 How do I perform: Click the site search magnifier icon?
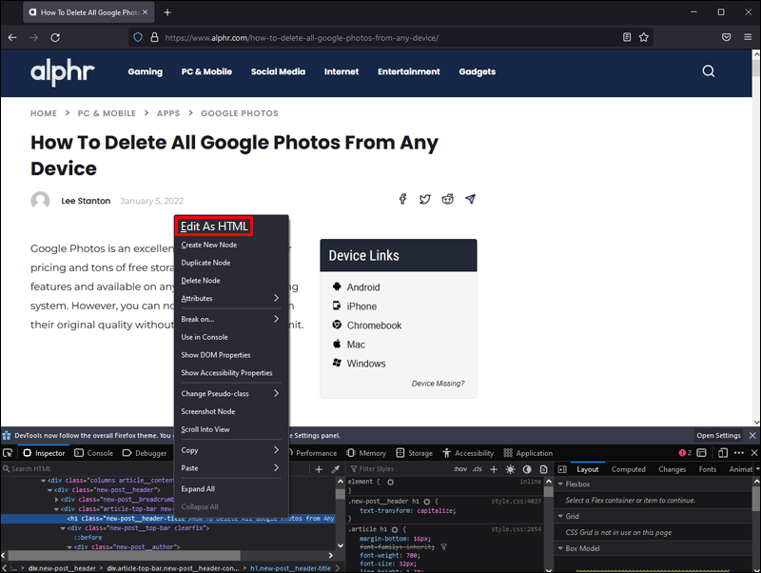click(709, 71)
